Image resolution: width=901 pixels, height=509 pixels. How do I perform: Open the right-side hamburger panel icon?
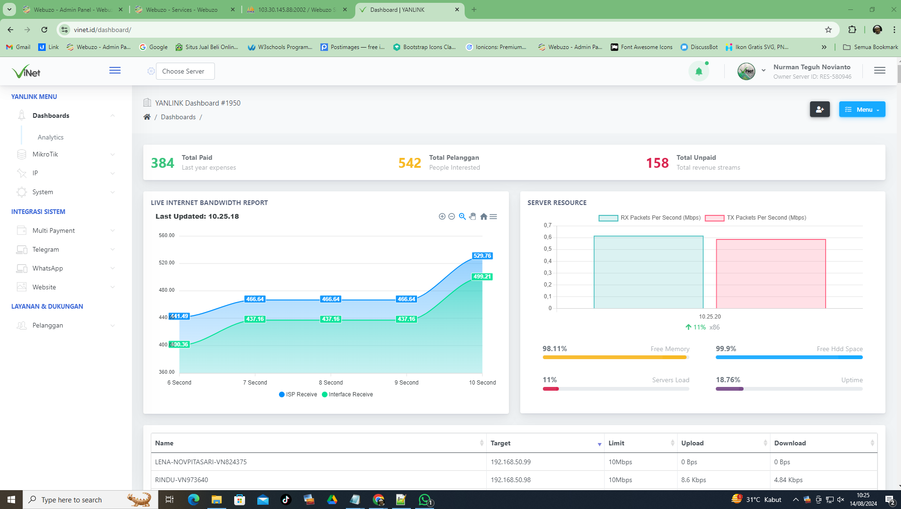(879, 71)
